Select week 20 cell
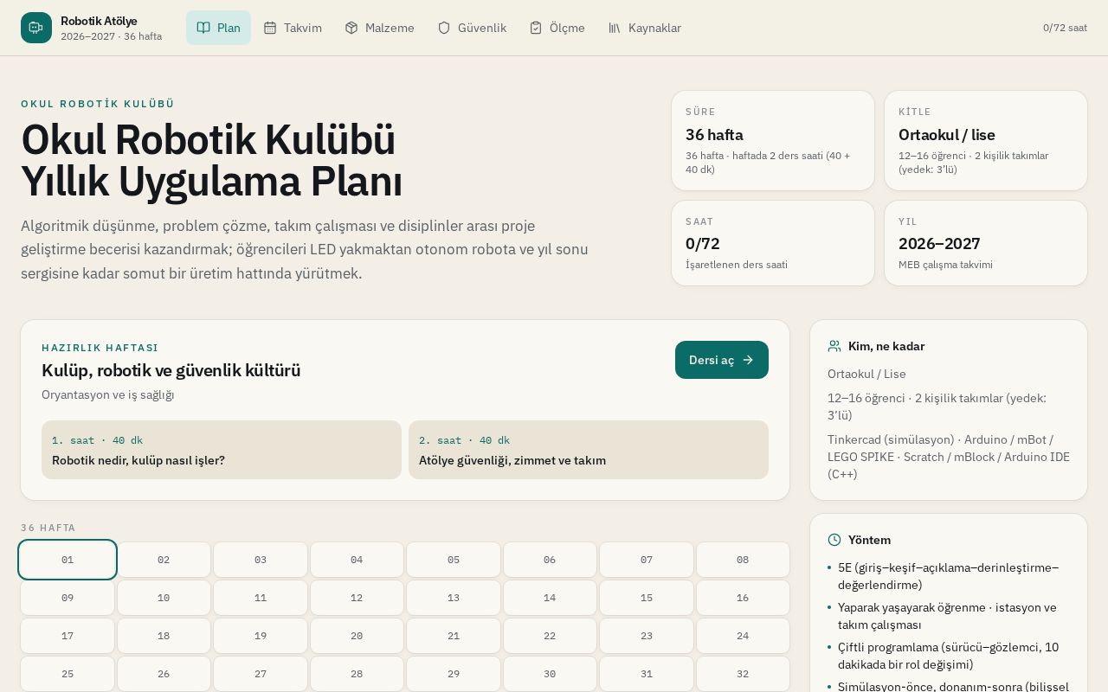The width and height of the screenshot is (1108, 692). (x=357, y=636)
